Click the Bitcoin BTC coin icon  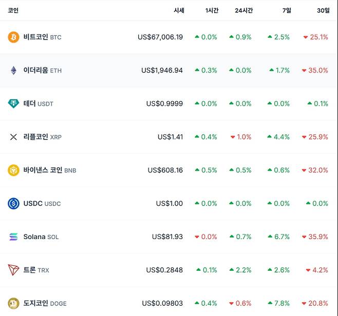pos(13,37)
